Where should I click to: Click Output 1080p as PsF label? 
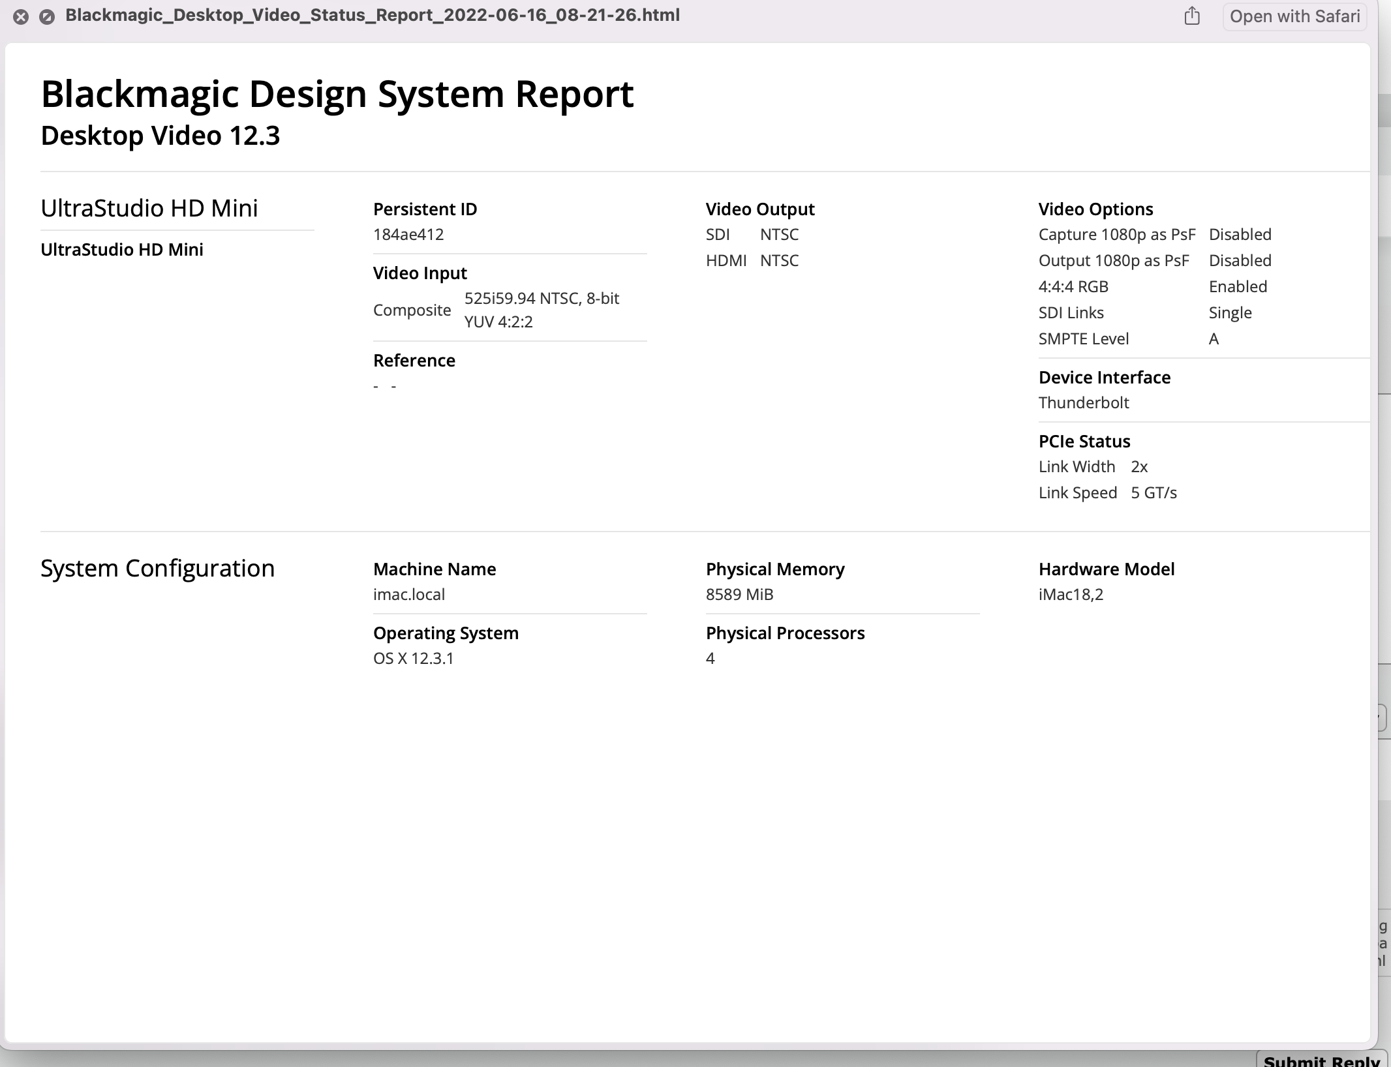(x=1114, y=261)
